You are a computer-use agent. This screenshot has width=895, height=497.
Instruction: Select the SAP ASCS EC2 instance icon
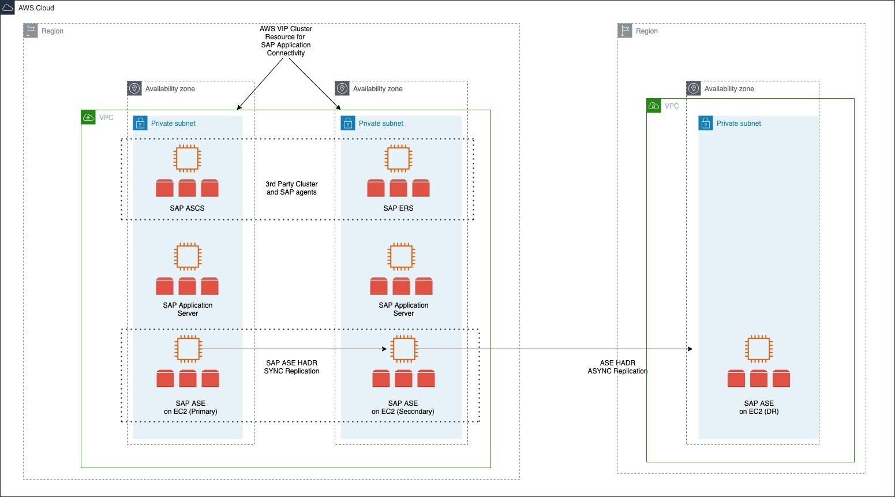pyautogui.click(x=187, y=159)
